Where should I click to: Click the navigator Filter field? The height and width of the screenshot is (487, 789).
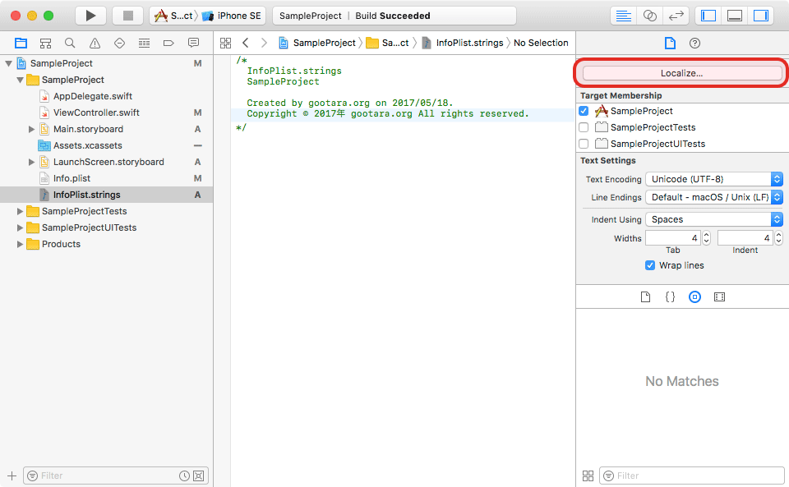[116, 476]
